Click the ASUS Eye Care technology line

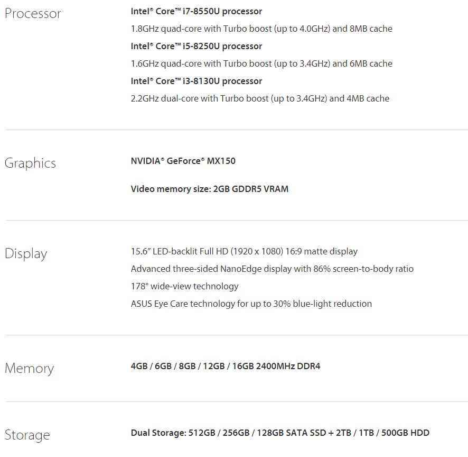(x=251, y=304)
